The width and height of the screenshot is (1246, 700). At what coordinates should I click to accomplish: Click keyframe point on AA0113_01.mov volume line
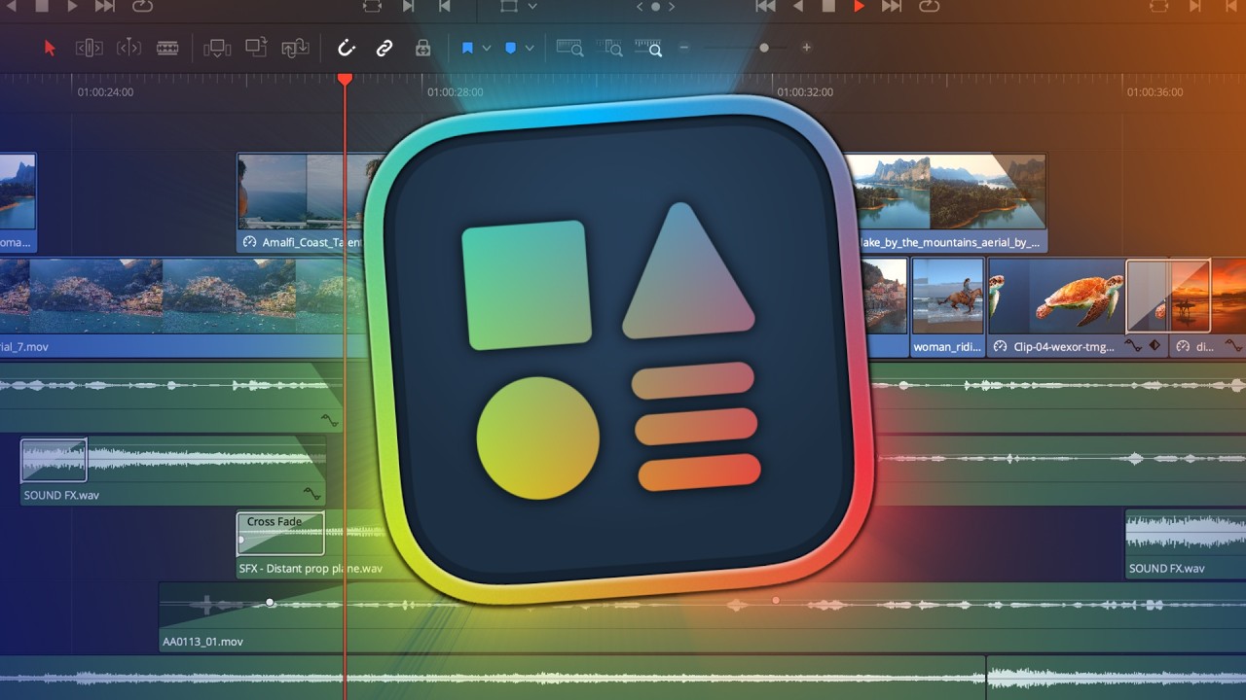click(x=270, y=603)
